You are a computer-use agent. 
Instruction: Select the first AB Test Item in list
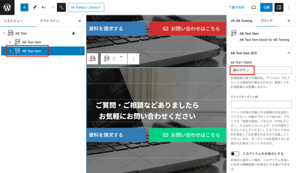click(x=43, y=42)
